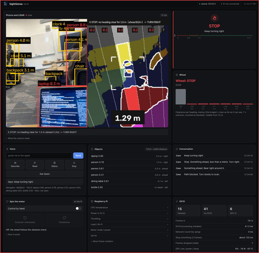Click the 'YOLO · LiDAR distance' badge
The width and height of the screenshot is (259, 253).
(x=156, y=149)
